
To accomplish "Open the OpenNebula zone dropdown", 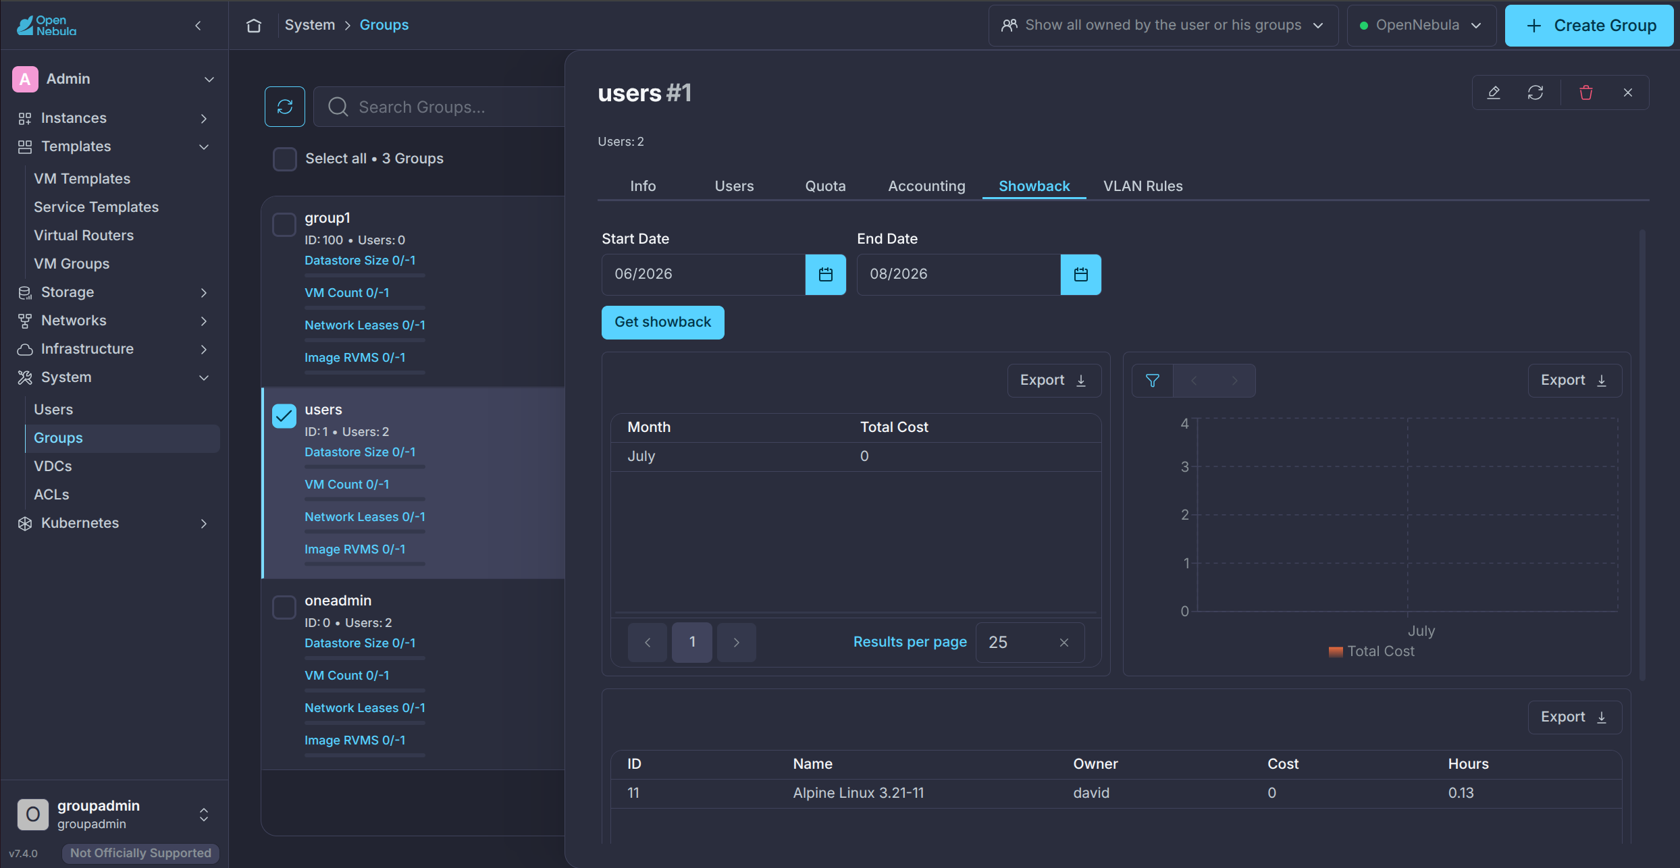I will [1421, 26].
